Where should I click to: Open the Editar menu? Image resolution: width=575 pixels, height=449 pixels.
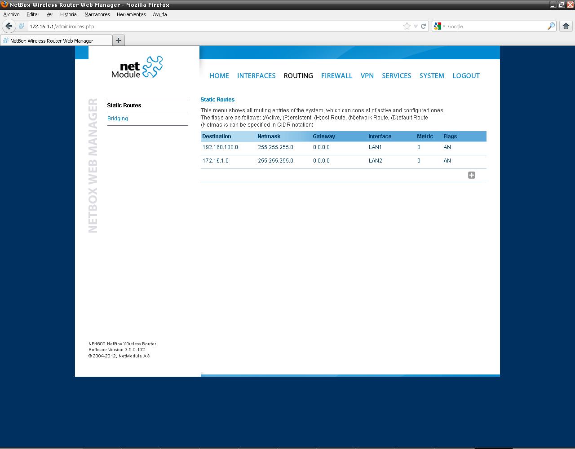click(33, 14)
